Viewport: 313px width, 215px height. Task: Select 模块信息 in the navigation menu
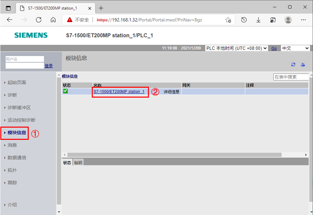[17, 133]
